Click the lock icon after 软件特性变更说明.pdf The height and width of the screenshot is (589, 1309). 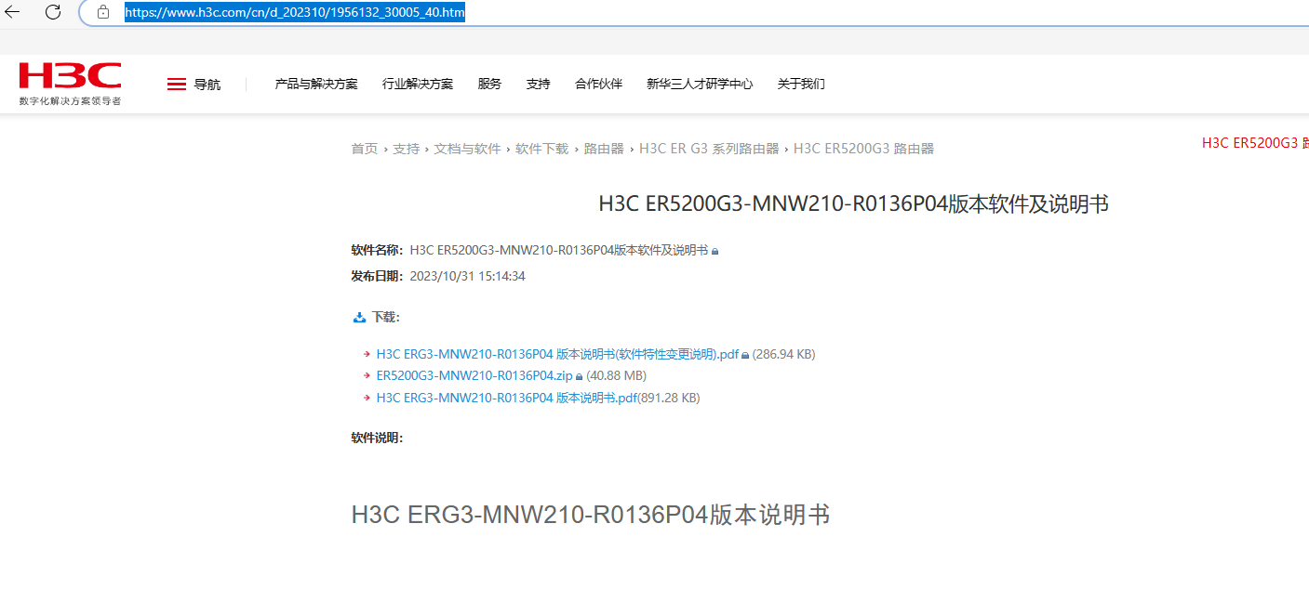tap(745, 355)
